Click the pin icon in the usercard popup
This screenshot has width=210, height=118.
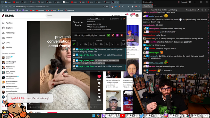point(124,19)
